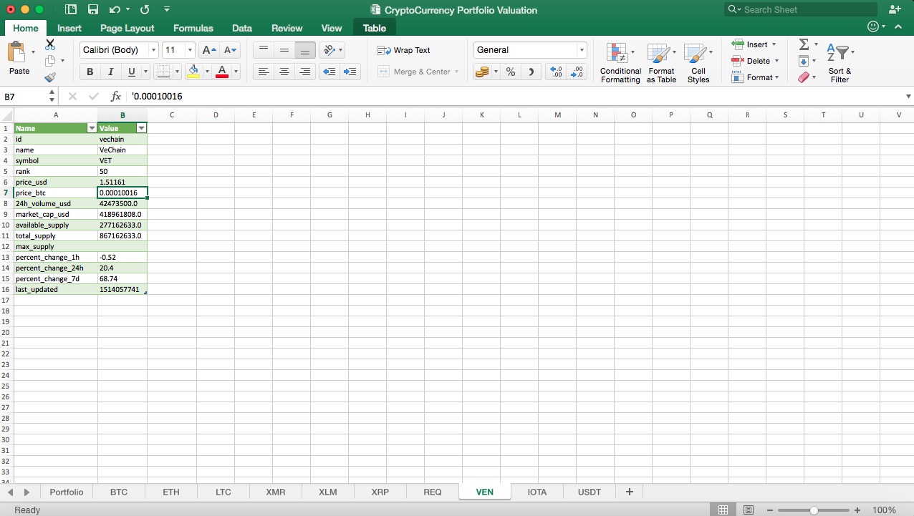Toggle Wrap Text for the cell

point(404,50)
